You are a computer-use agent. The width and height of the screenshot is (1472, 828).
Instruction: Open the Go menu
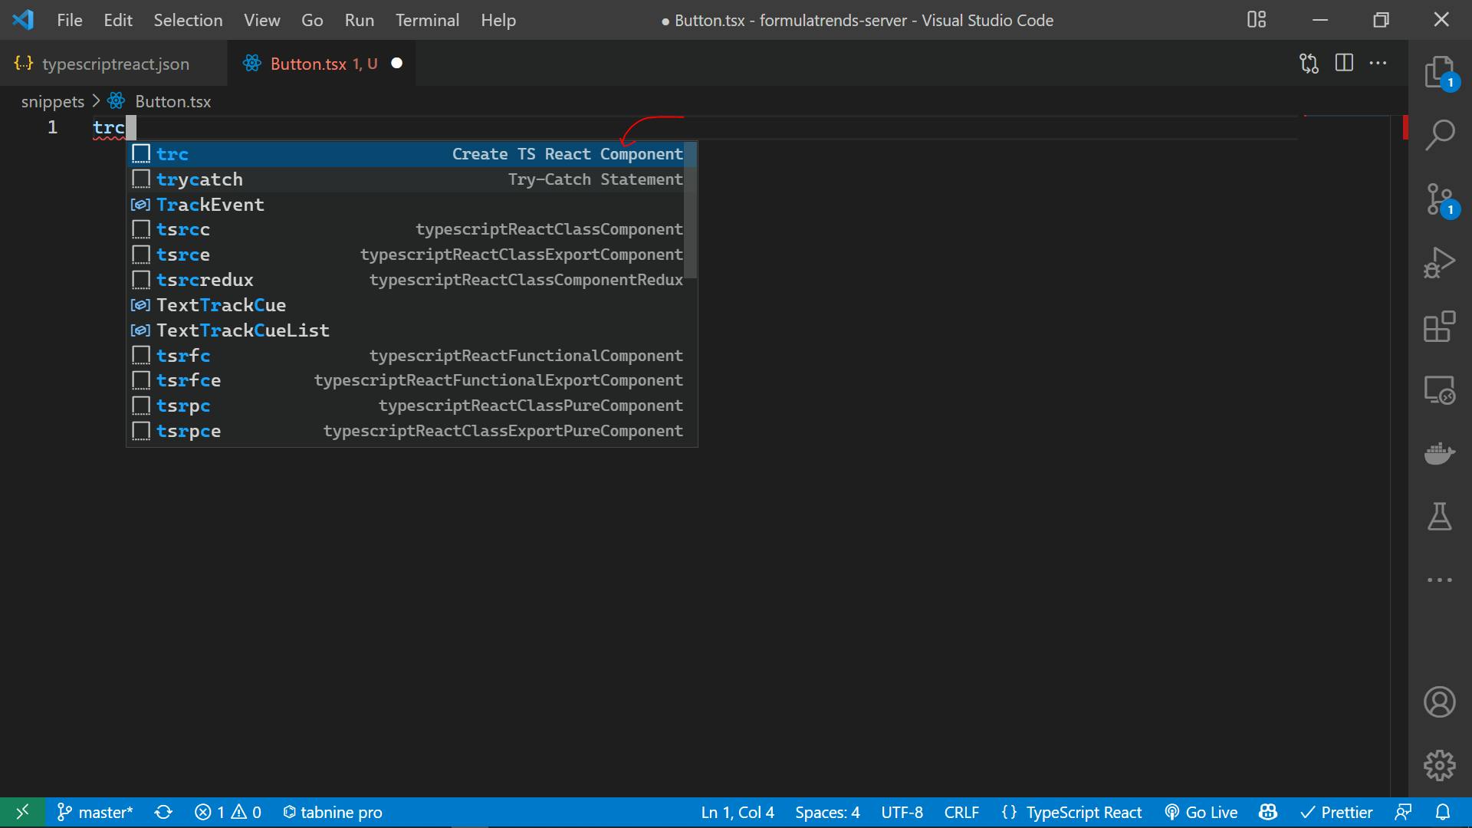[x=312, y=20]
